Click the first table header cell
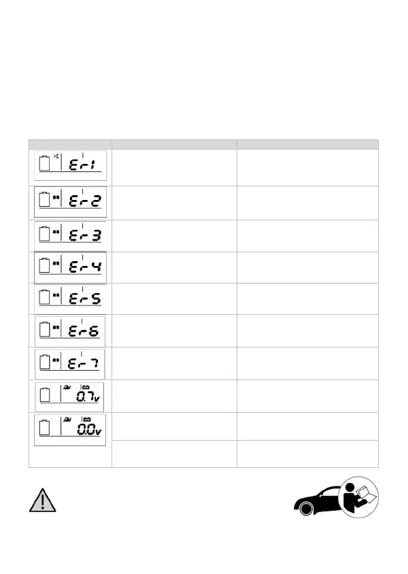 (x=70, y=144)
